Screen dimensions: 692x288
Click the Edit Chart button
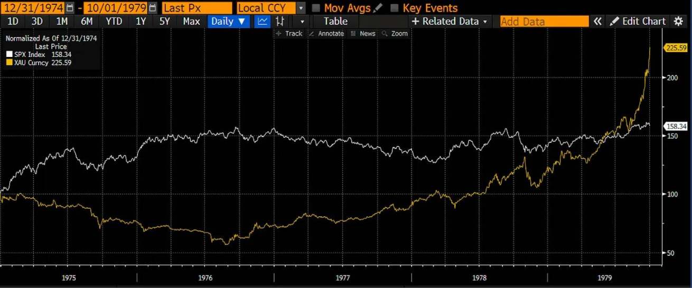point(638,21)
